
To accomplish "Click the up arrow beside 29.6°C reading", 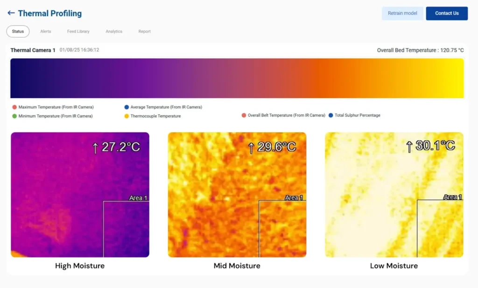I will click(251, 148).
